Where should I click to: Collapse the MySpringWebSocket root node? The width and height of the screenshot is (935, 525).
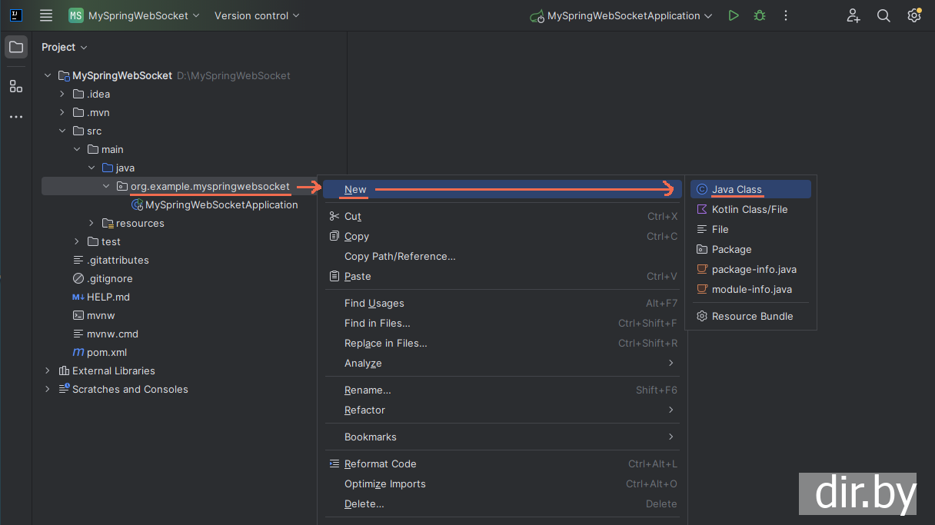tap(48, 75)
